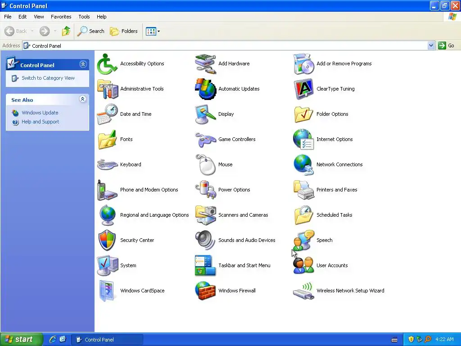Viewport: 461px width, 346px height.
Task: Open the Internet Options icon
Action: (x=303, y=140)
